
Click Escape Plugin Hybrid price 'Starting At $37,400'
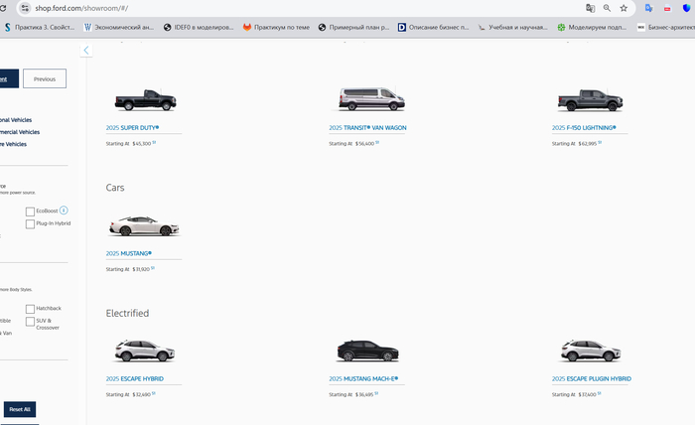(x=577, y=394)
